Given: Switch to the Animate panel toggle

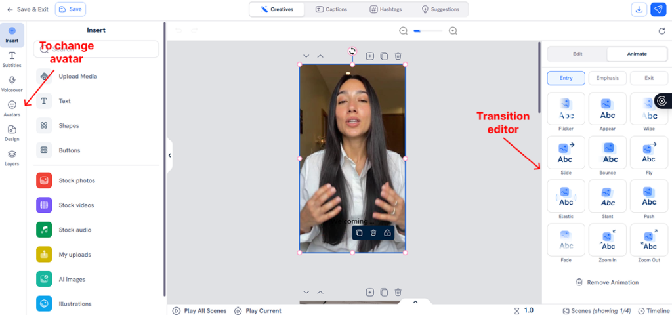Looking at the screenshot, I should coord(637,54).
